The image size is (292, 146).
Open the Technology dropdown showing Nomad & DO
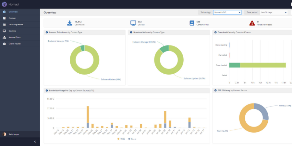click(227, 12)
